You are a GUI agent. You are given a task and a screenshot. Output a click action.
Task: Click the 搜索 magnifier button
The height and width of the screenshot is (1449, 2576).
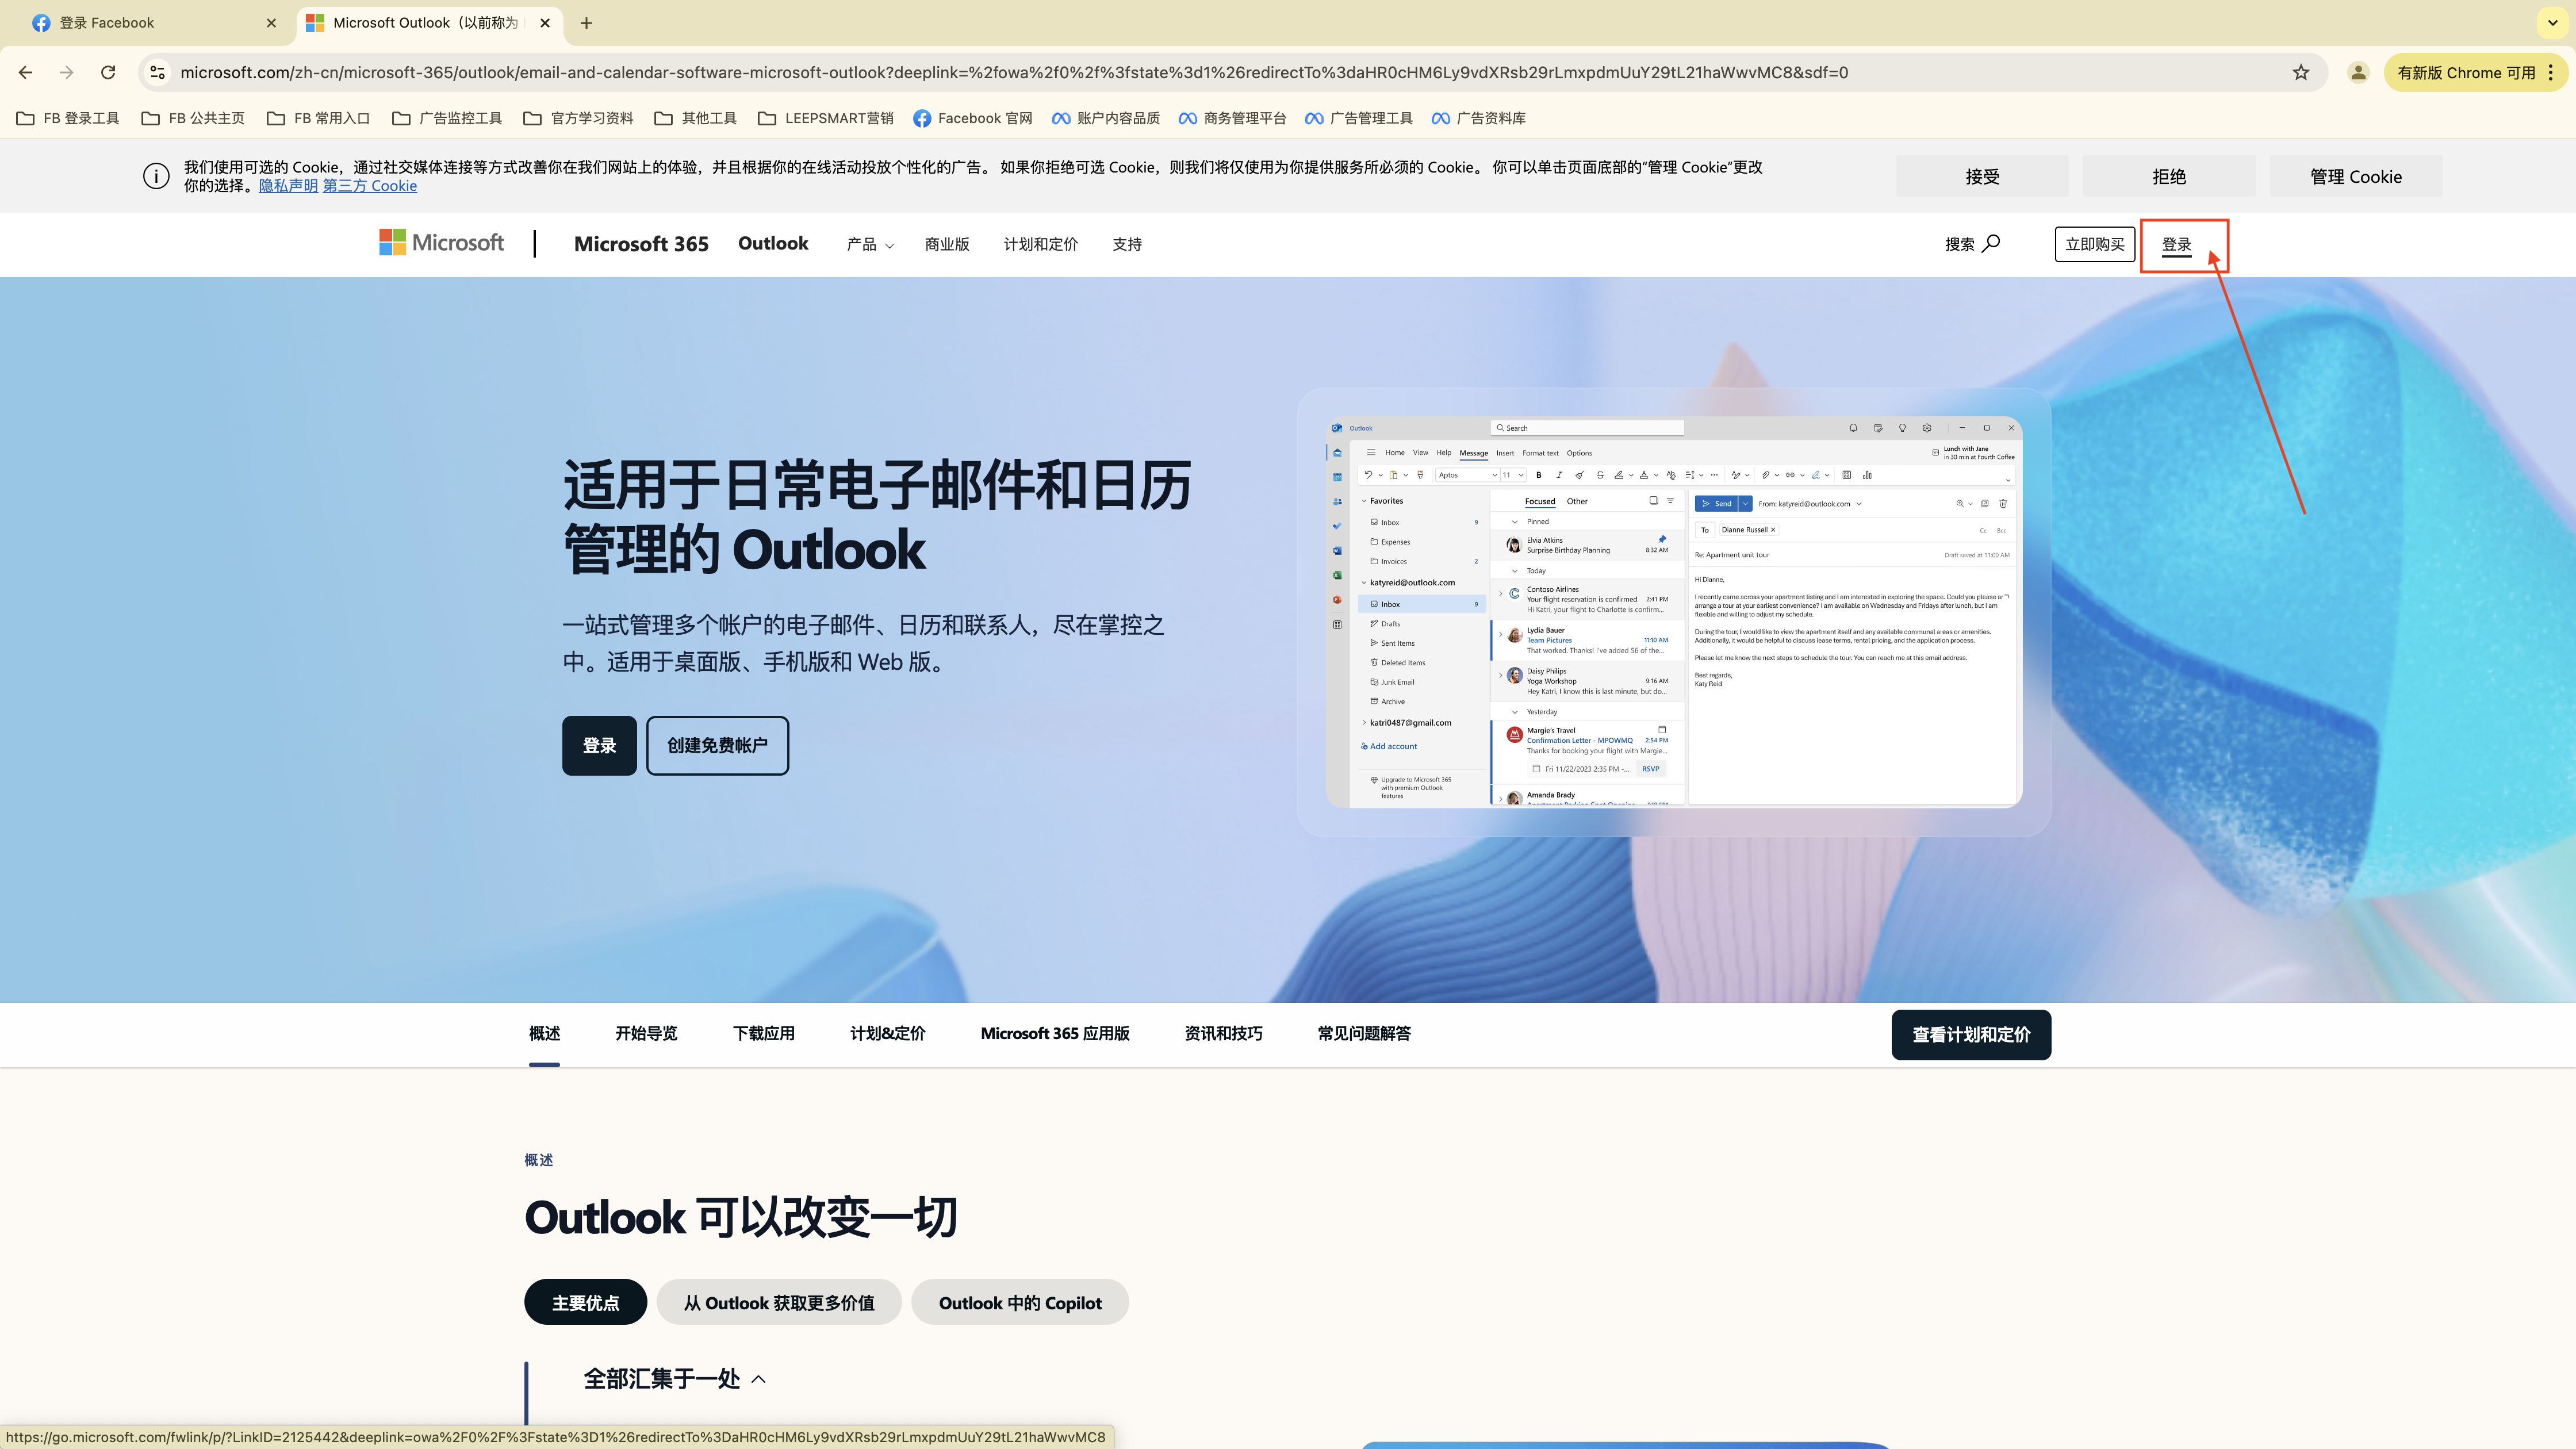[1973, 244]
